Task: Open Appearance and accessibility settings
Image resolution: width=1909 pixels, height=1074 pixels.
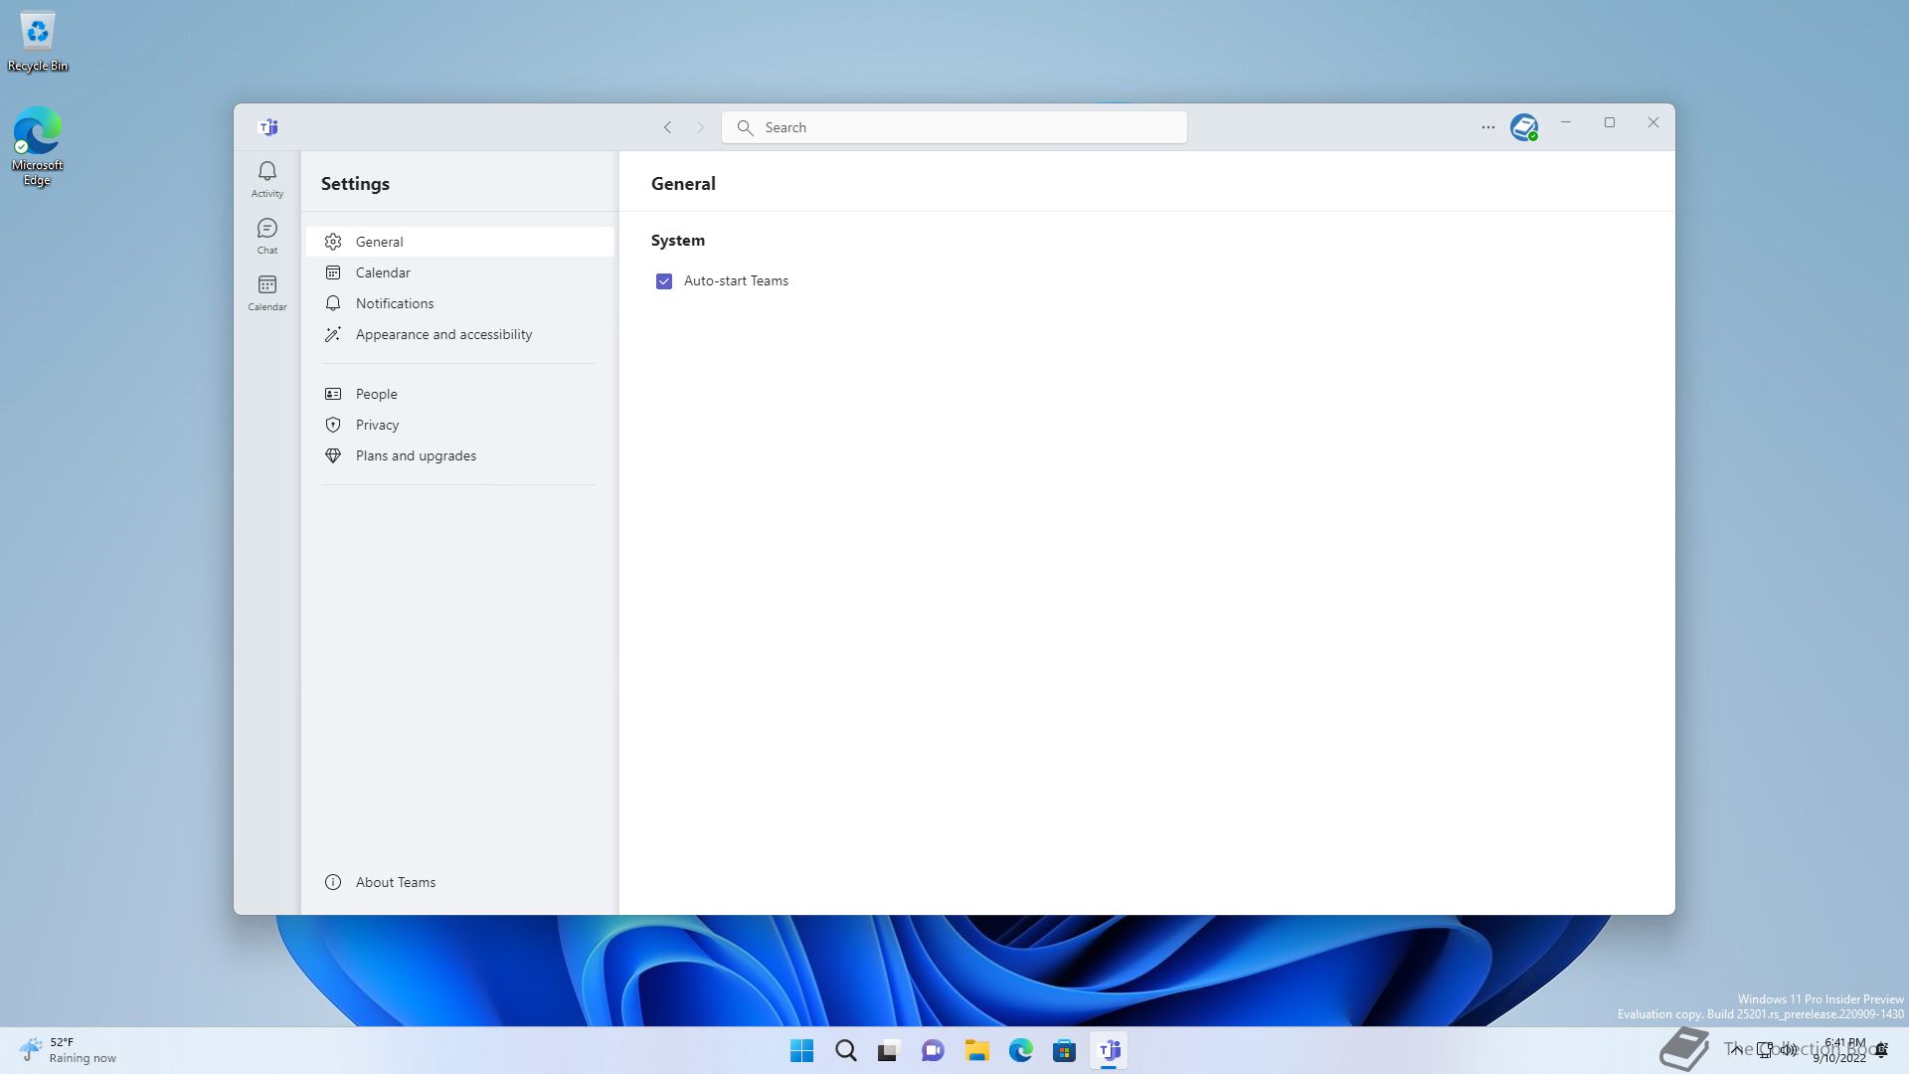Action: tap(459, 334)
